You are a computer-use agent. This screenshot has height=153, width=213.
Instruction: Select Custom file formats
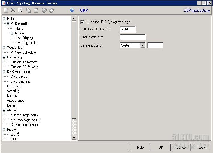[24, 62]
